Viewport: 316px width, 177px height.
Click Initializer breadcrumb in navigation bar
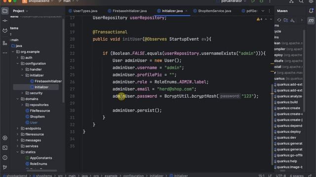179,176
